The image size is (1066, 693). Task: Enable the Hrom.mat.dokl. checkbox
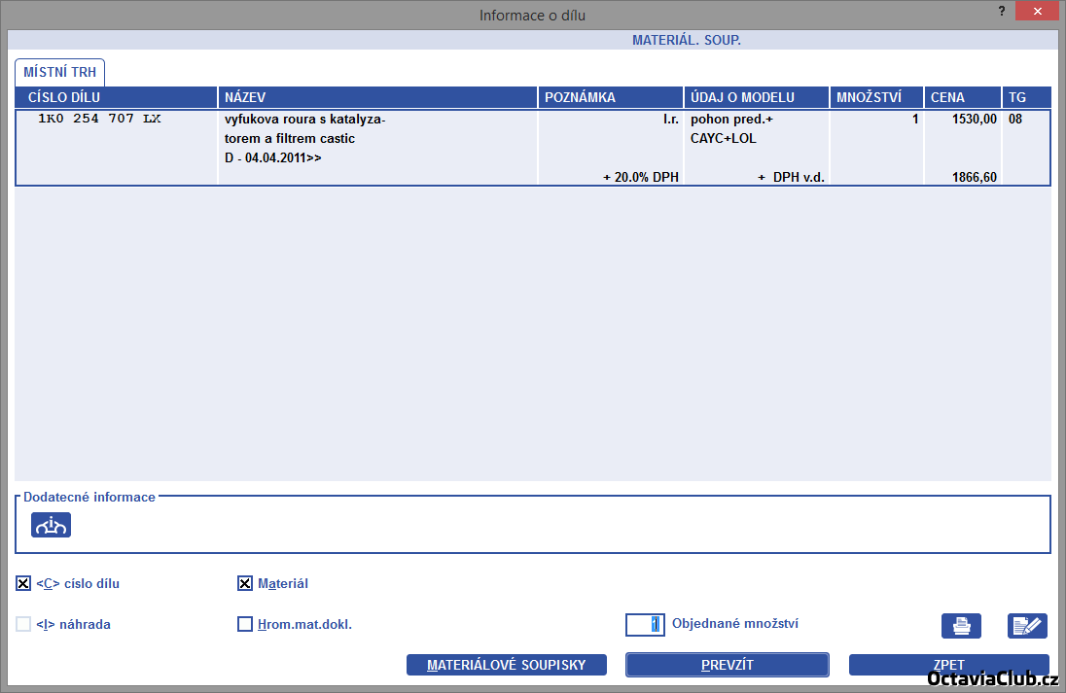(245, 624)
